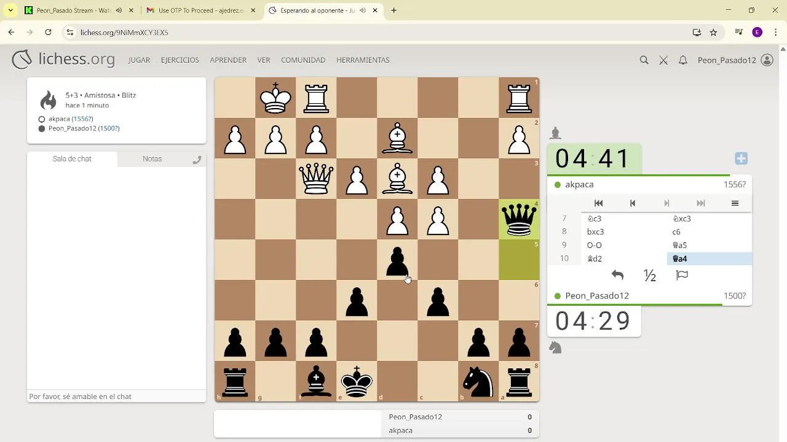Select white move ♗d2 in move list
Screen dimensions: 787x442
(x=624, y=258)
